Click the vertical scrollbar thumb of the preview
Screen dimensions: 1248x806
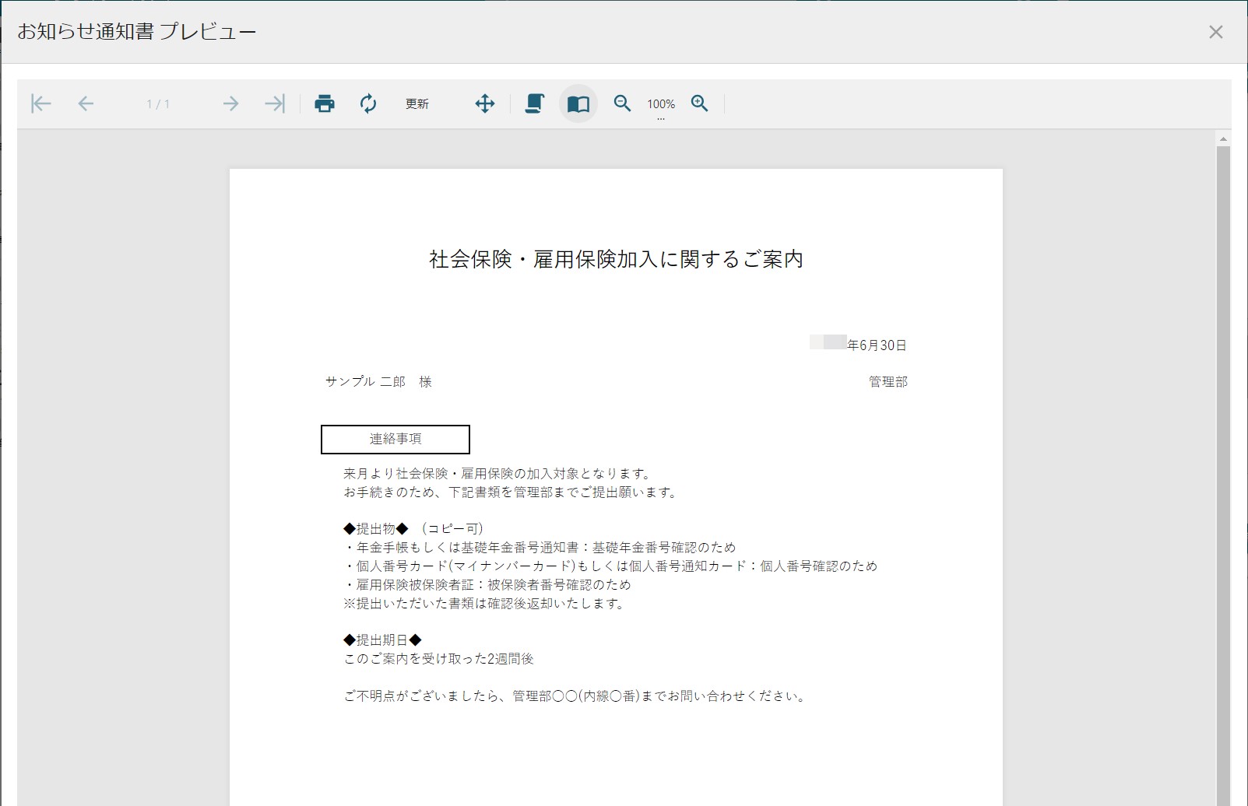1223,475
